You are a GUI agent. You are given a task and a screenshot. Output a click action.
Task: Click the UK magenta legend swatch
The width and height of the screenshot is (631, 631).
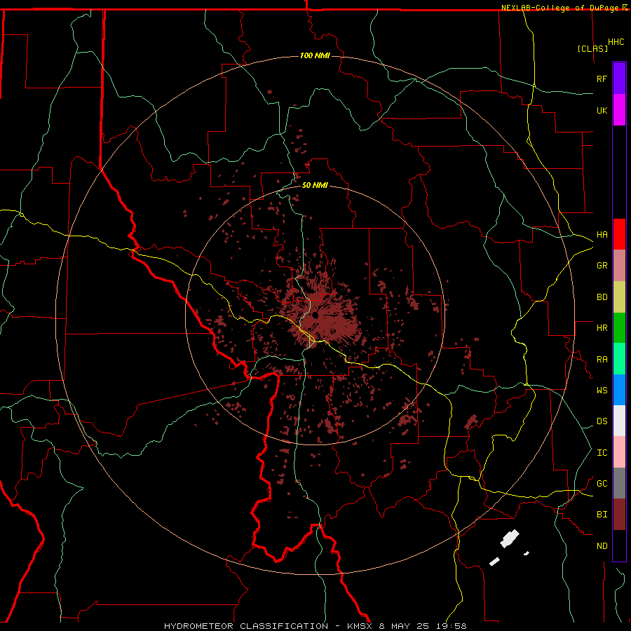coord(619,110)
